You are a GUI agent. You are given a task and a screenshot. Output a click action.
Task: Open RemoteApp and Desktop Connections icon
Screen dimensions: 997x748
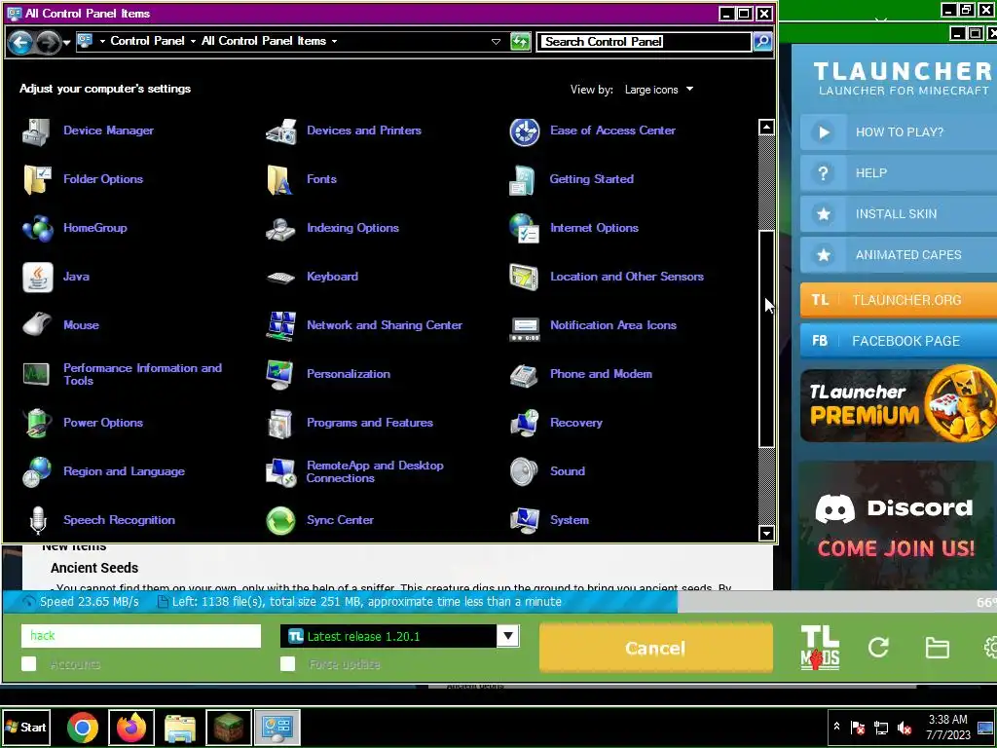pos(280,471)
